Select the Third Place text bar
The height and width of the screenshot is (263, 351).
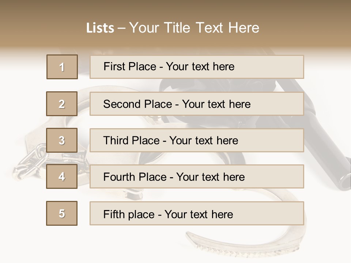coord(197,140)
